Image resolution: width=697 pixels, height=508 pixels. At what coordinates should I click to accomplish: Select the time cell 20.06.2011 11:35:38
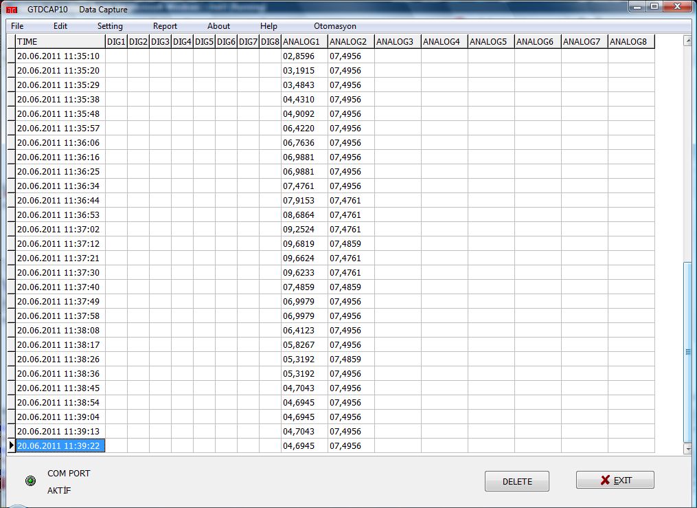pos(60,99)
